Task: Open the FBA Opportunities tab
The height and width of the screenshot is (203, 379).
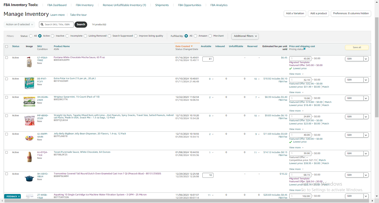Action: 189,5
